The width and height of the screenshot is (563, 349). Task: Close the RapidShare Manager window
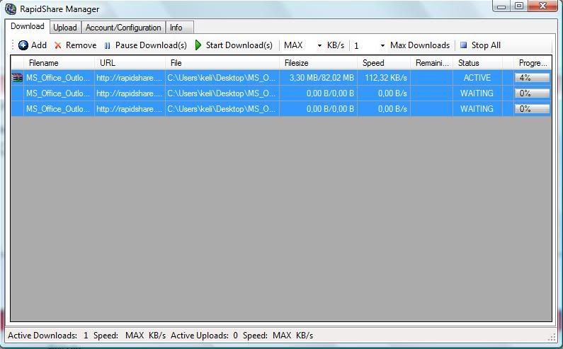point(542,6)
